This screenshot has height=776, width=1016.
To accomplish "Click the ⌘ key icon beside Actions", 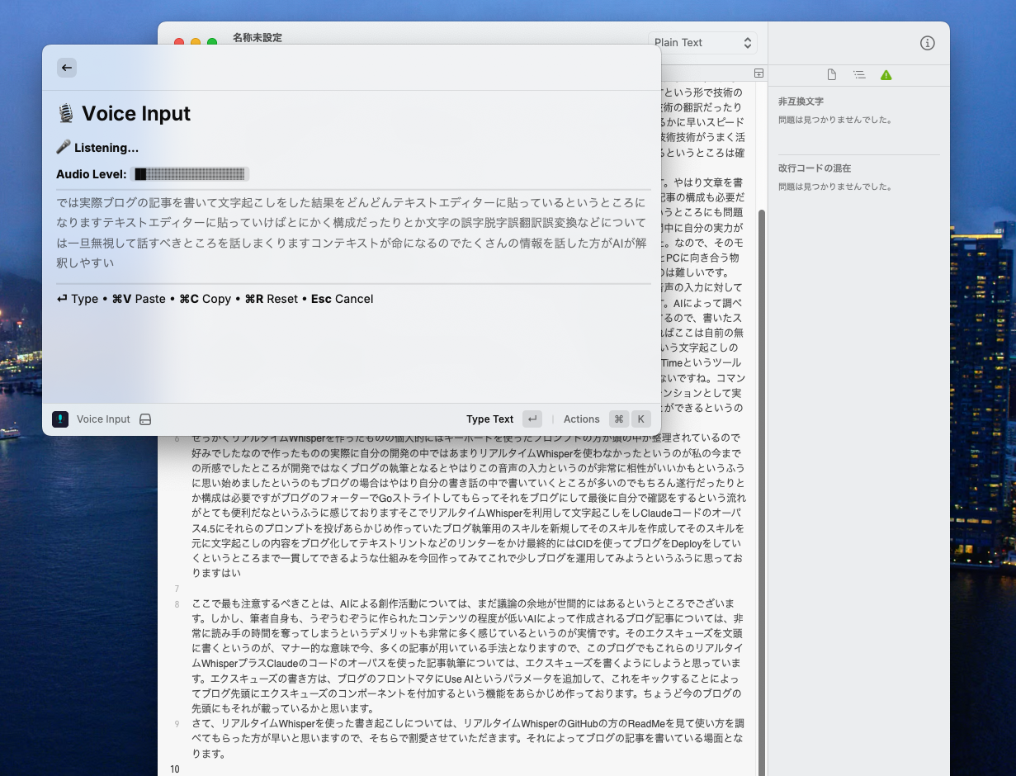I will pyautogui.click(x=619, y=419).
